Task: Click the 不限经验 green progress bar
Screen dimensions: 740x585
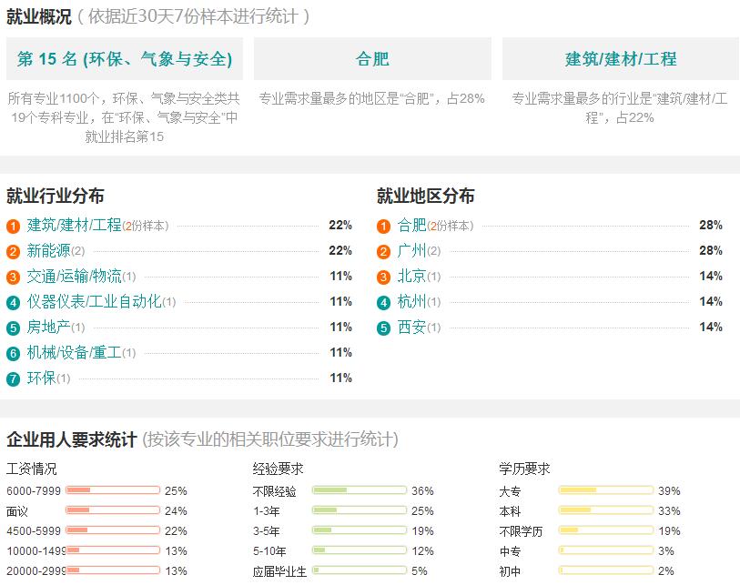Action: pyautogui.click(x=360, y=490)
